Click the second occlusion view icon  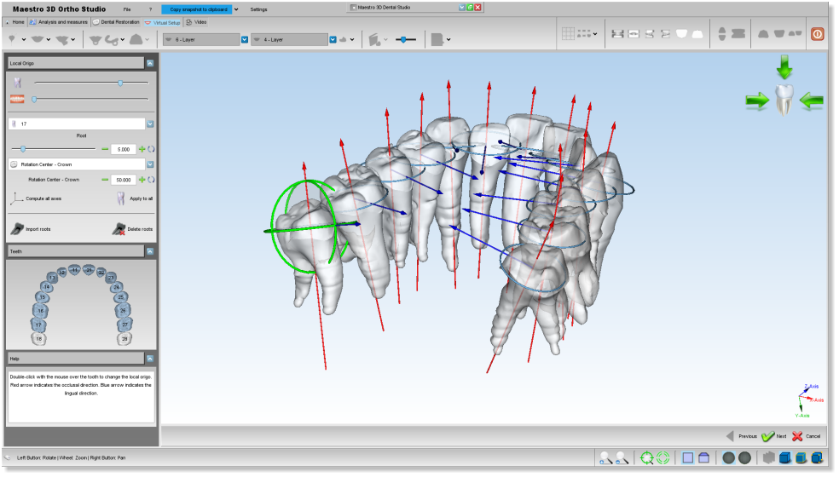click(x=634, y=34)
